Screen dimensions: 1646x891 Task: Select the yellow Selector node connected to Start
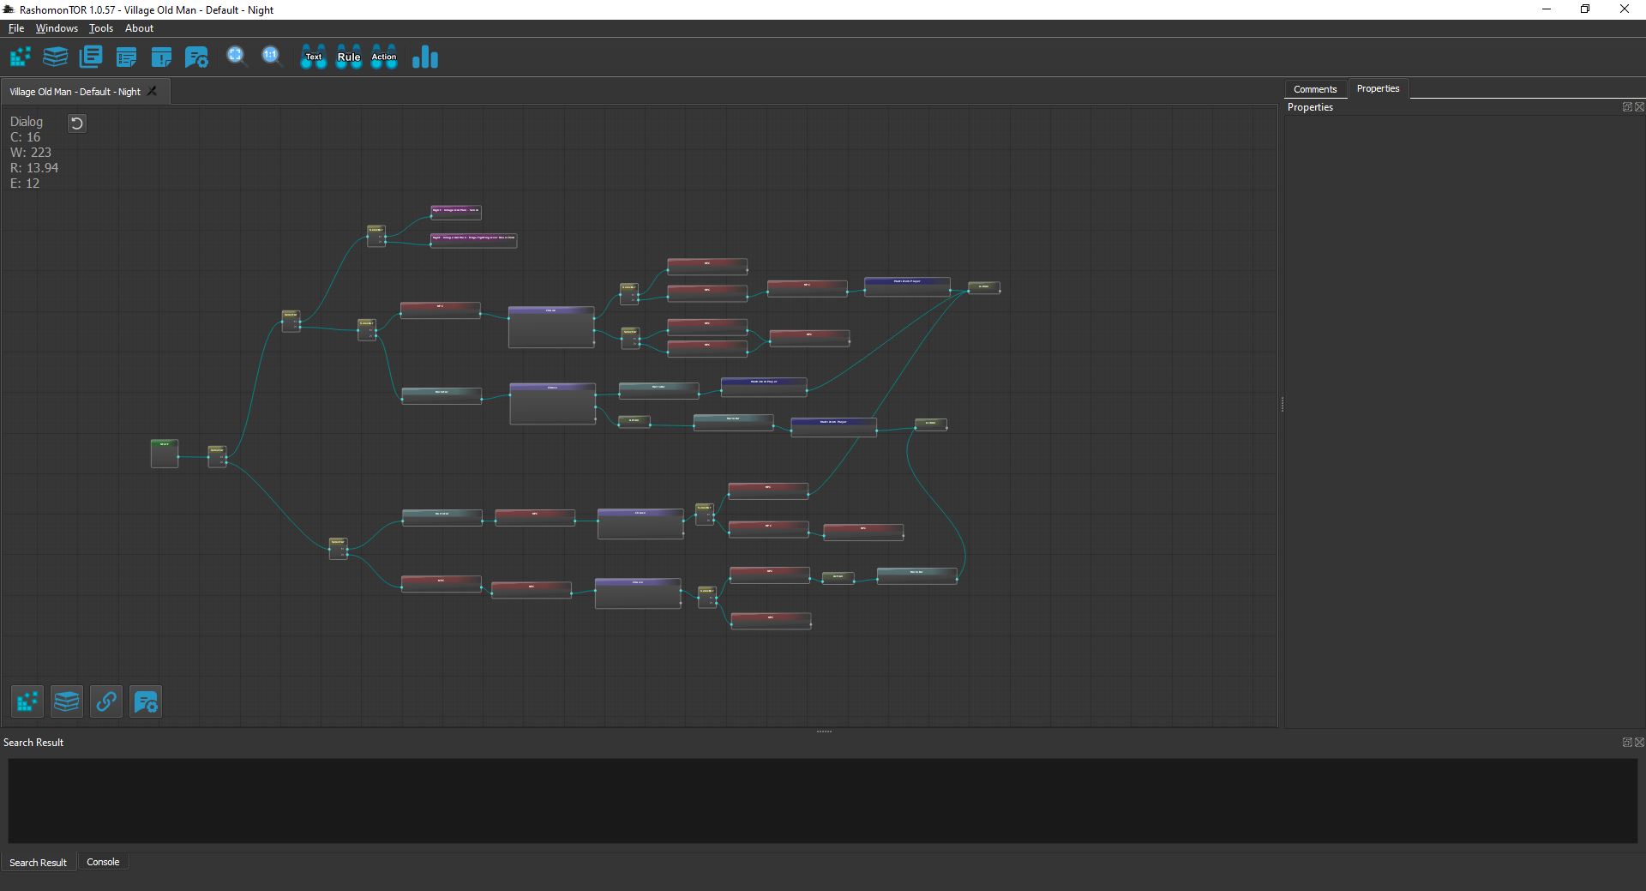217,456
